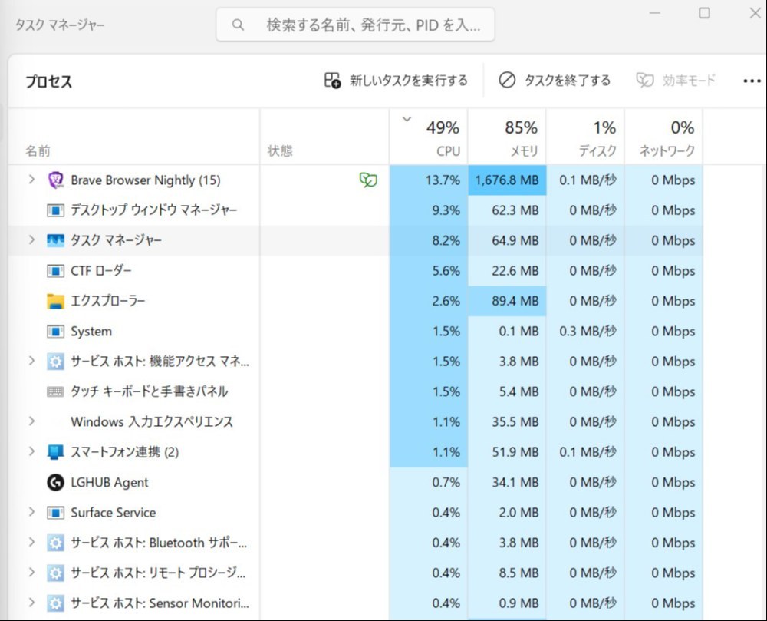Click the プロセス page heading

point(48,81)
